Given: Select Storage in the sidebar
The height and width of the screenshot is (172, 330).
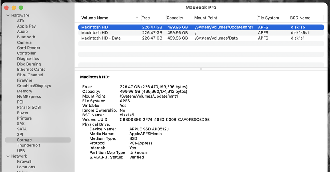Looking at the screenshot, I should pos(38,140).
